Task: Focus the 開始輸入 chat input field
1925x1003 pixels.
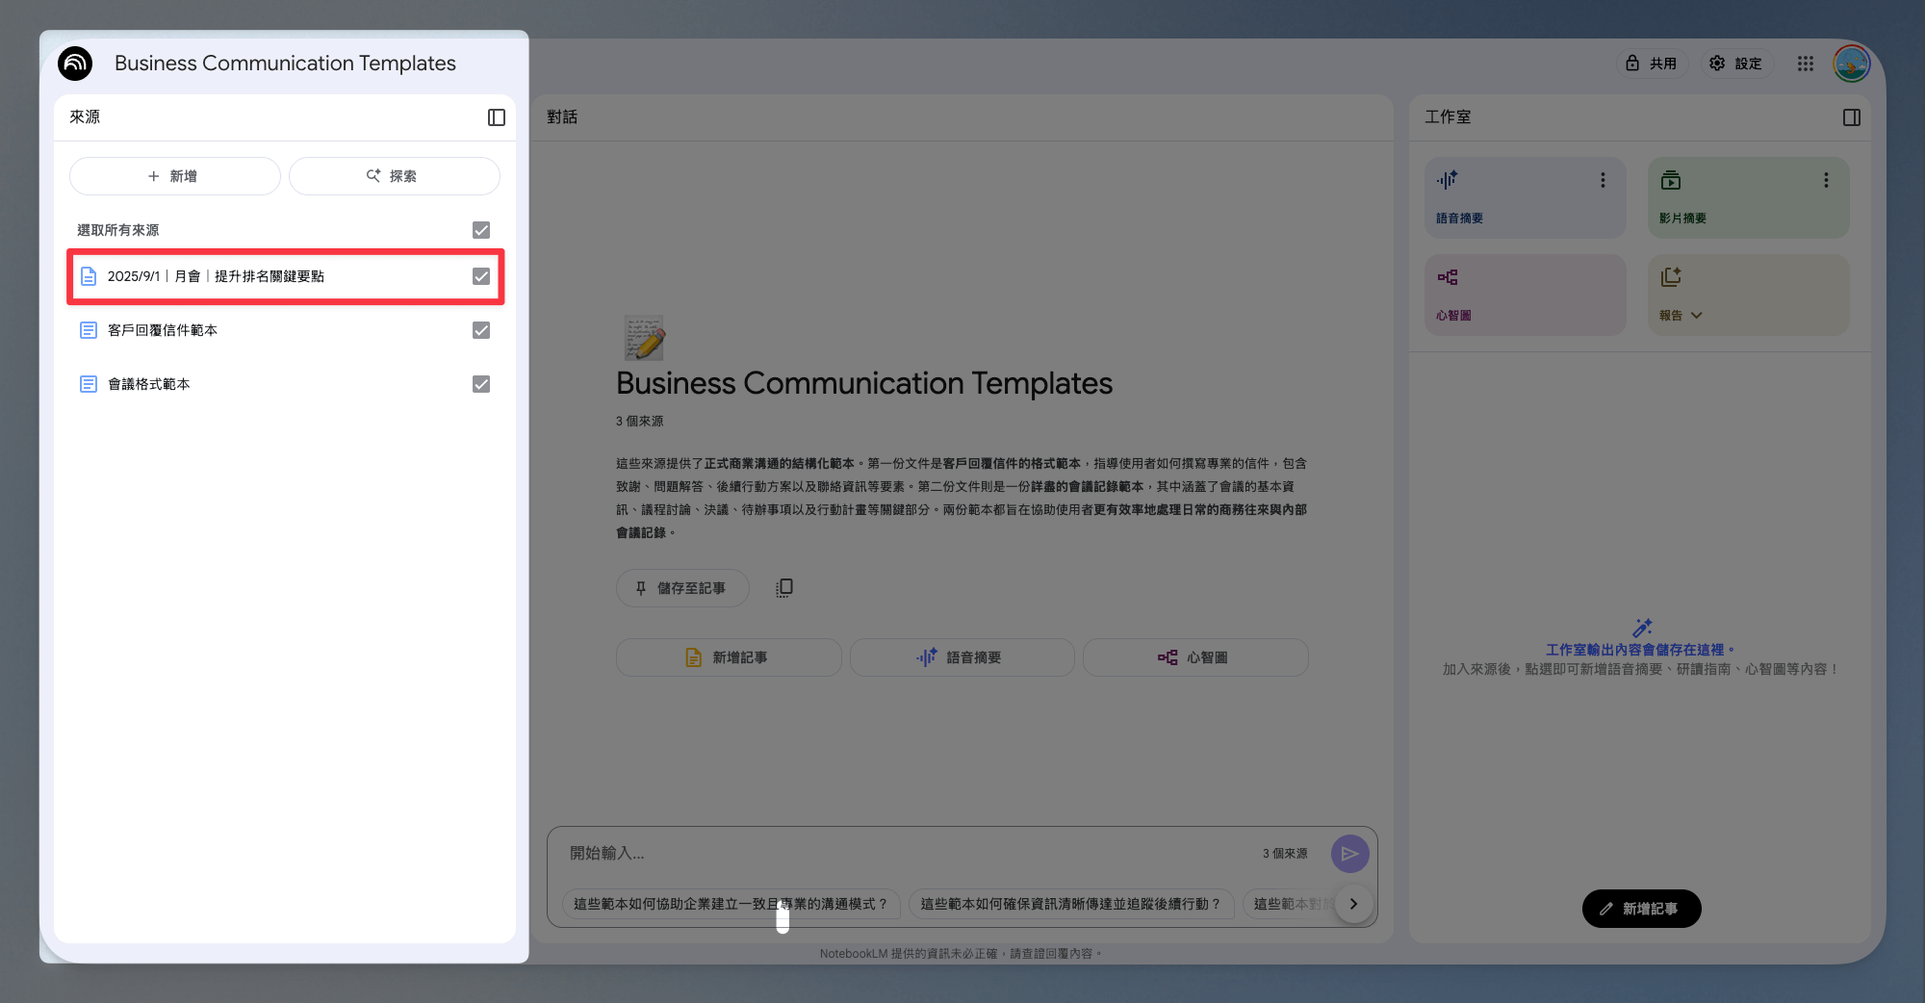Action: [x=905, y=854]
